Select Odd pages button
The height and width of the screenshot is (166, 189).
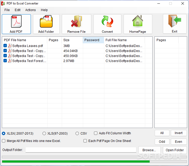[162, 142]
